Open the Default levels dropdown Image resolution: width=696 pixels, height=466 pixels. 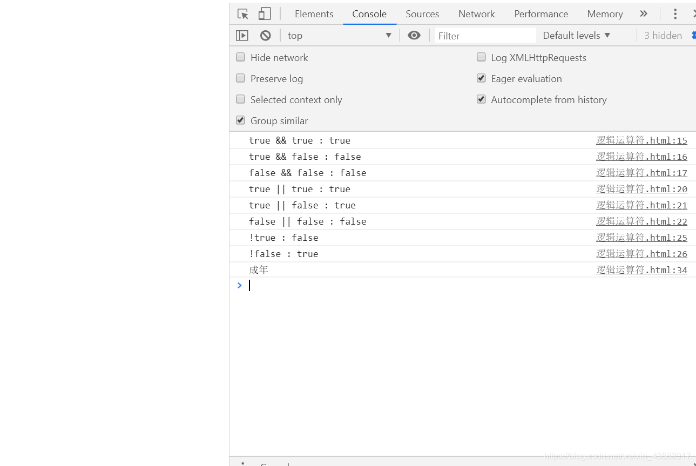point(577,36)
